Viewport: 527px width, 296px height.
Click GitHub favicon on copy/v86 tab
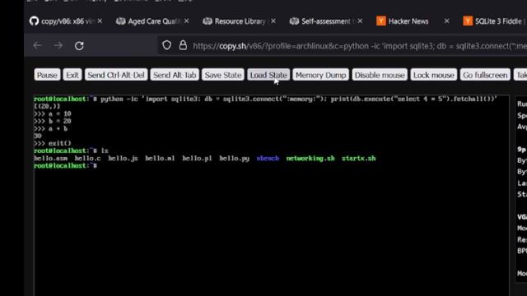pos(34,21)
